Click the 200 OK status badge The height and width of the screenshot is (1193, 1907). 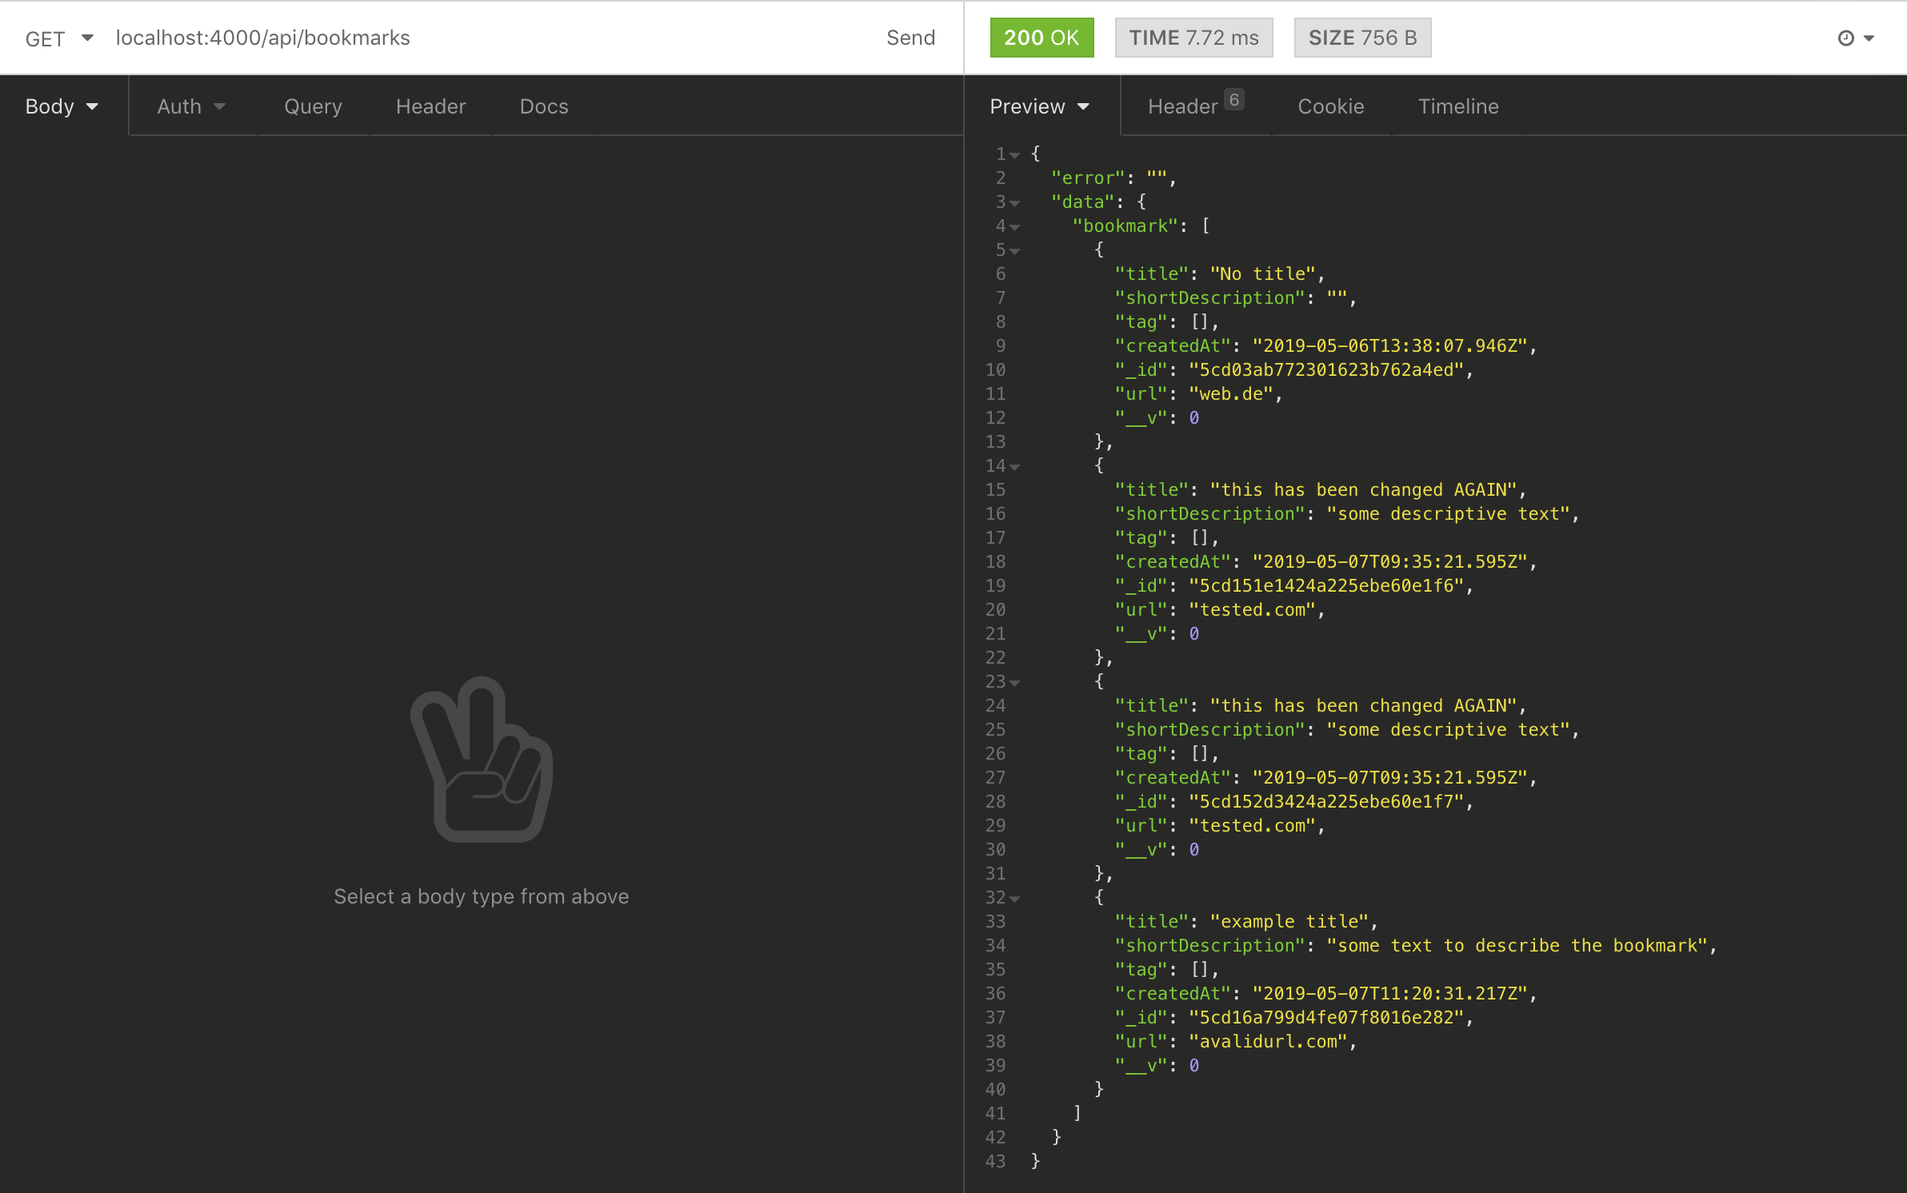click(1041, 37)
